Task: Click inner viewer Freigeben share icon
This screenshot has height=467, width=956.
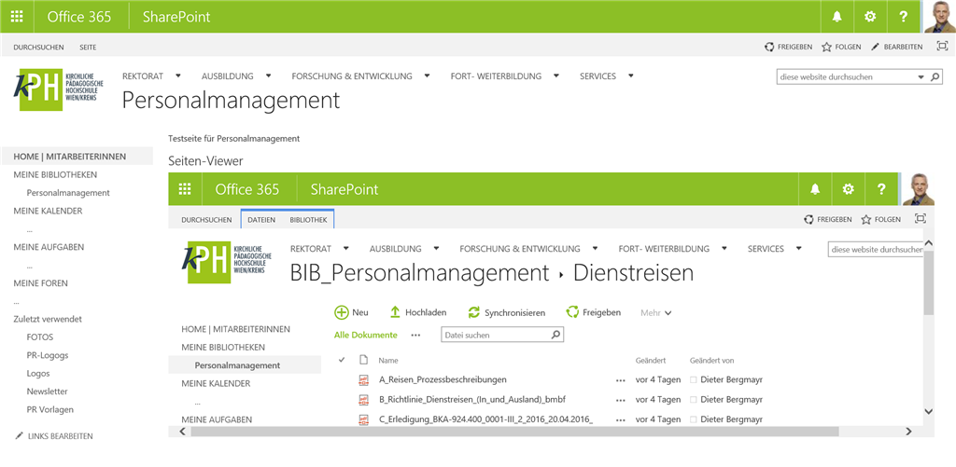Action: (809, 220)
